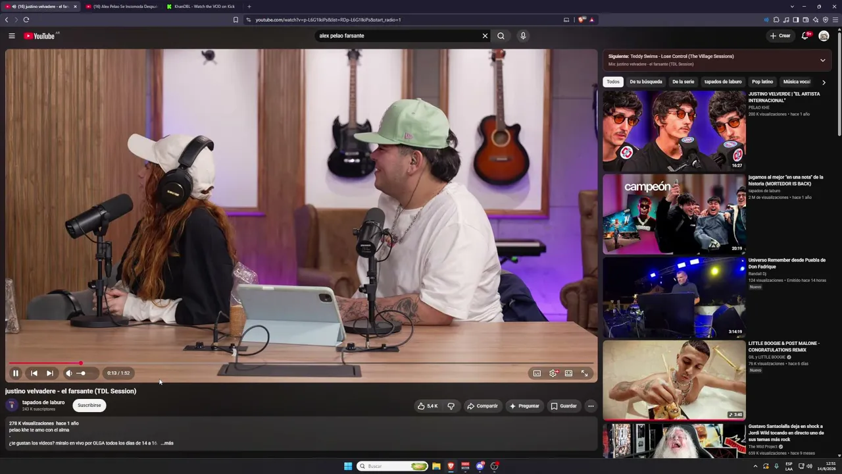
Task: Open LITTLE BOOGIE & POST MALONE title
Action: [784, 346]
